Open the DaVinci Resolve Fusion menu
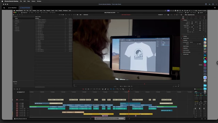Image resolution: width=218 pixels, height=123 pixels. [53, 11]
